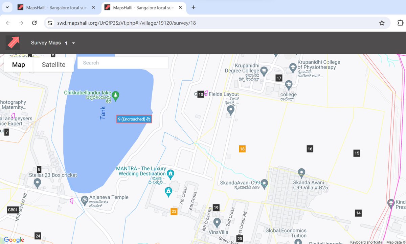Select survey number marker 15
Viewport: 406px width, 244px height.
357,153
